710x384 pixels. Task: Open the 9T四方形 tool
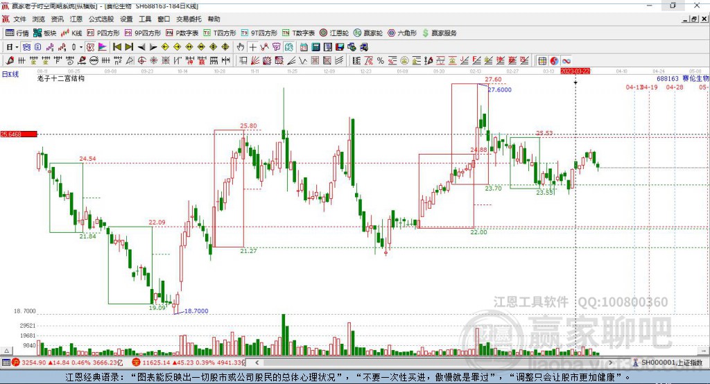pos(259,33)
